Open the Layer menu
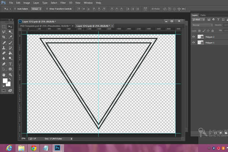Screen dimensions: 228x152 pos(36,3)
